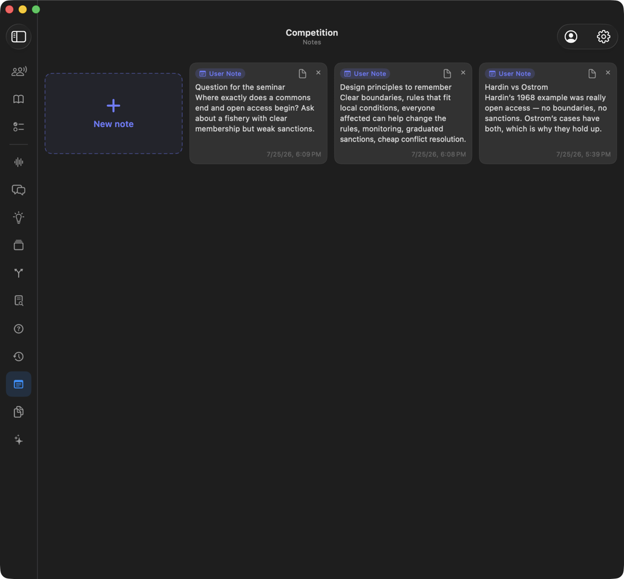Open the 'Hardin vs Ostrom' note text
The width and height of the screenshot is (624, 579).
pos(545,108)
